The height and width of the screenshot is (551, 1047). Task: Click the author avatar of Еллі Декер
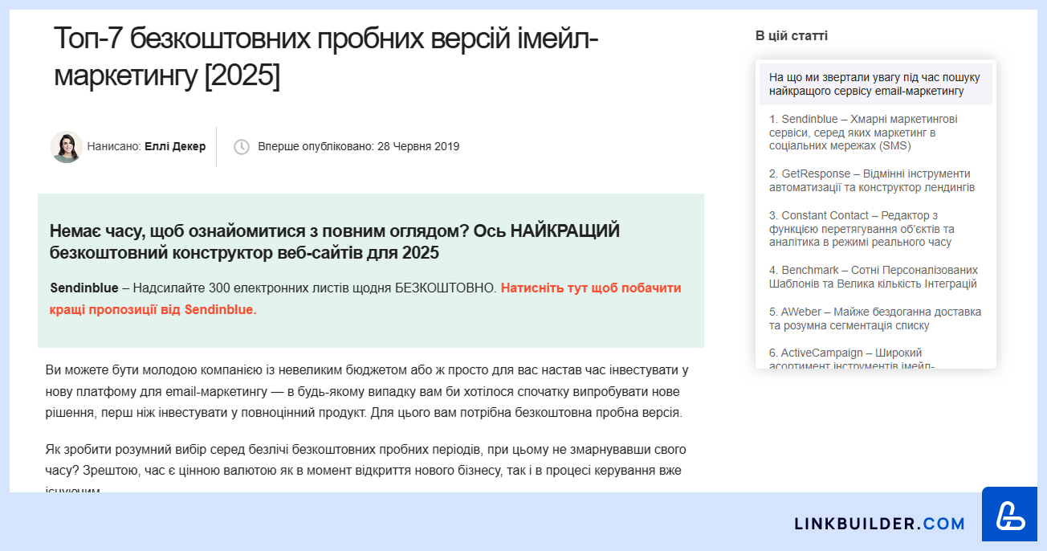67,147
